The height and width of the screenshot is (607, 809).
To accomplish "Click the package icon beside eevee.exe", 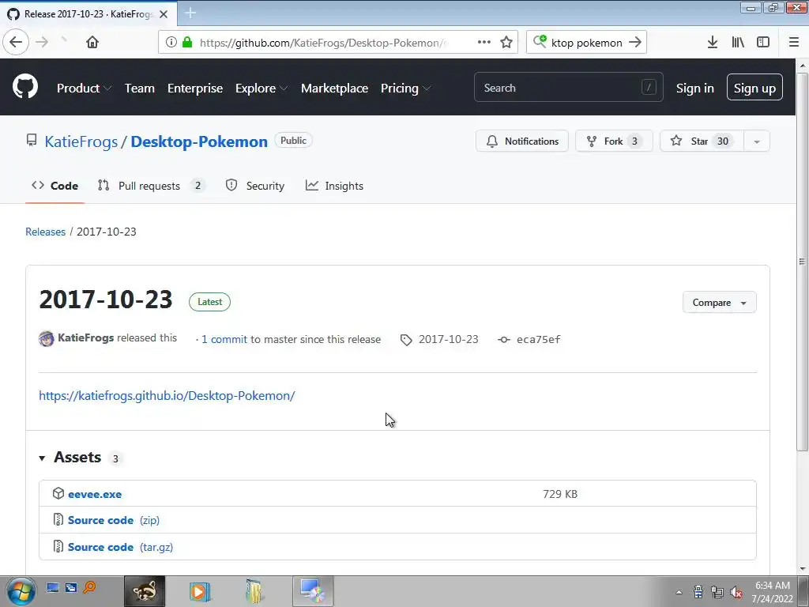I will [x=58, y=493].
